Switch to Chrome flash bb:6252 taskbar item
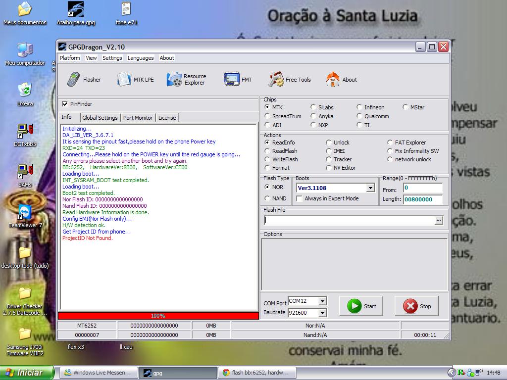 click(257, 373)
